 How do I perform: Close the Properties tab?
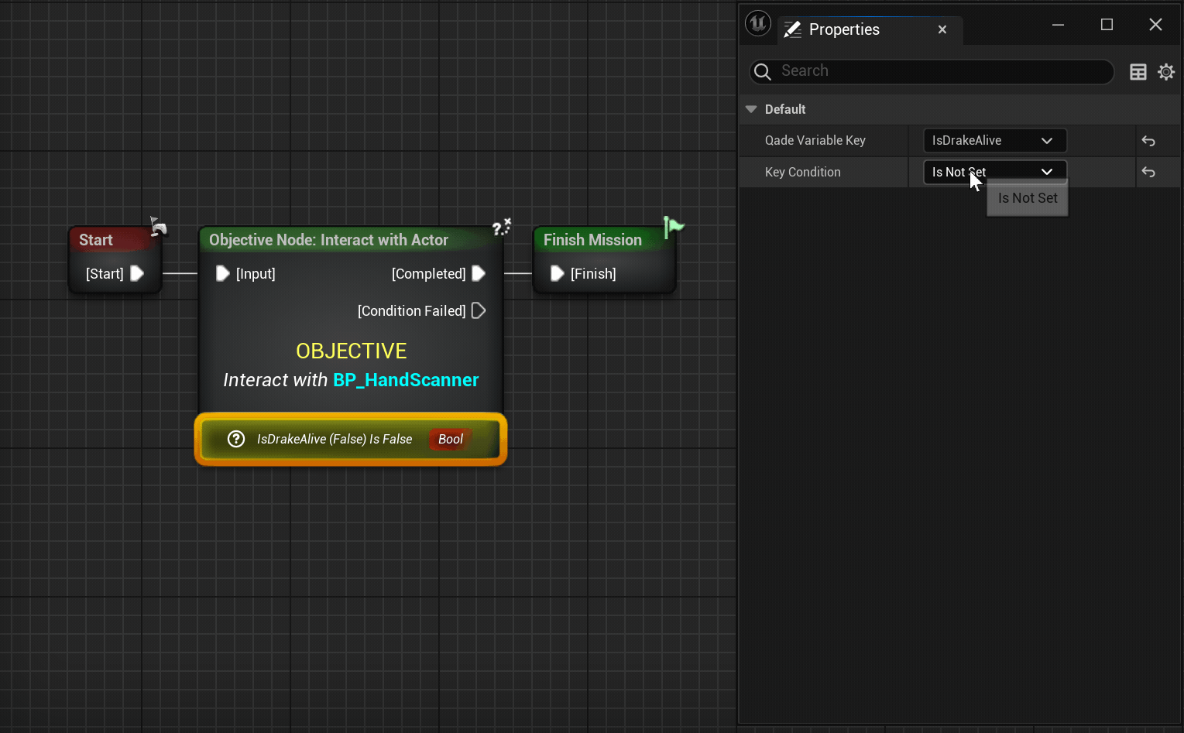tap(942, 29)
